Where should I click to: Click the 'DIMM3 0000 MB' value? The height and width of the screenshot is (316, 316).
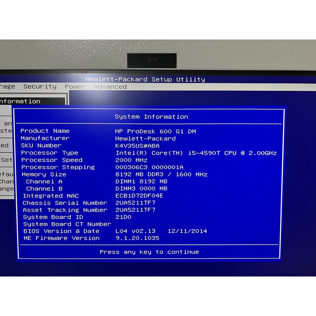(x=141, y=189)
